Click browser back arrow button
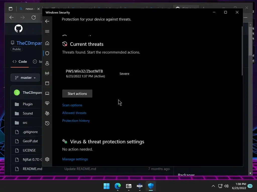Viewport: 257px width, 192px height. pyautogui.click(x=12, y=17)
